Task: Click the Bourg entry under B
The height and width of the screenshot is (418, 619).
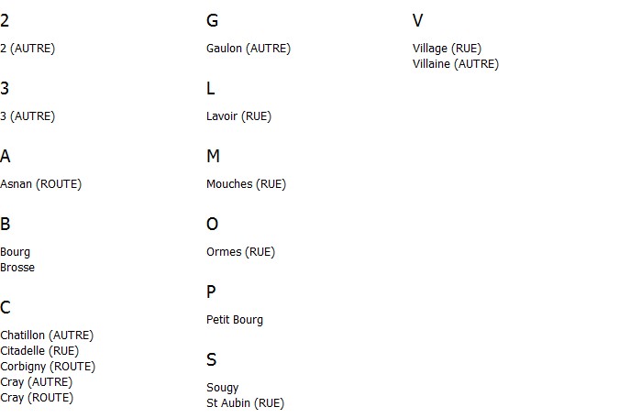Action: click(15, 252)
